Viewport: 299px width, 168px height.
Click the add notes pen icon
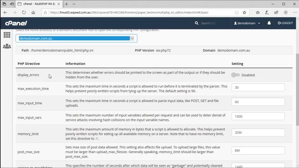pyautogui.click(x=267, y=13)
